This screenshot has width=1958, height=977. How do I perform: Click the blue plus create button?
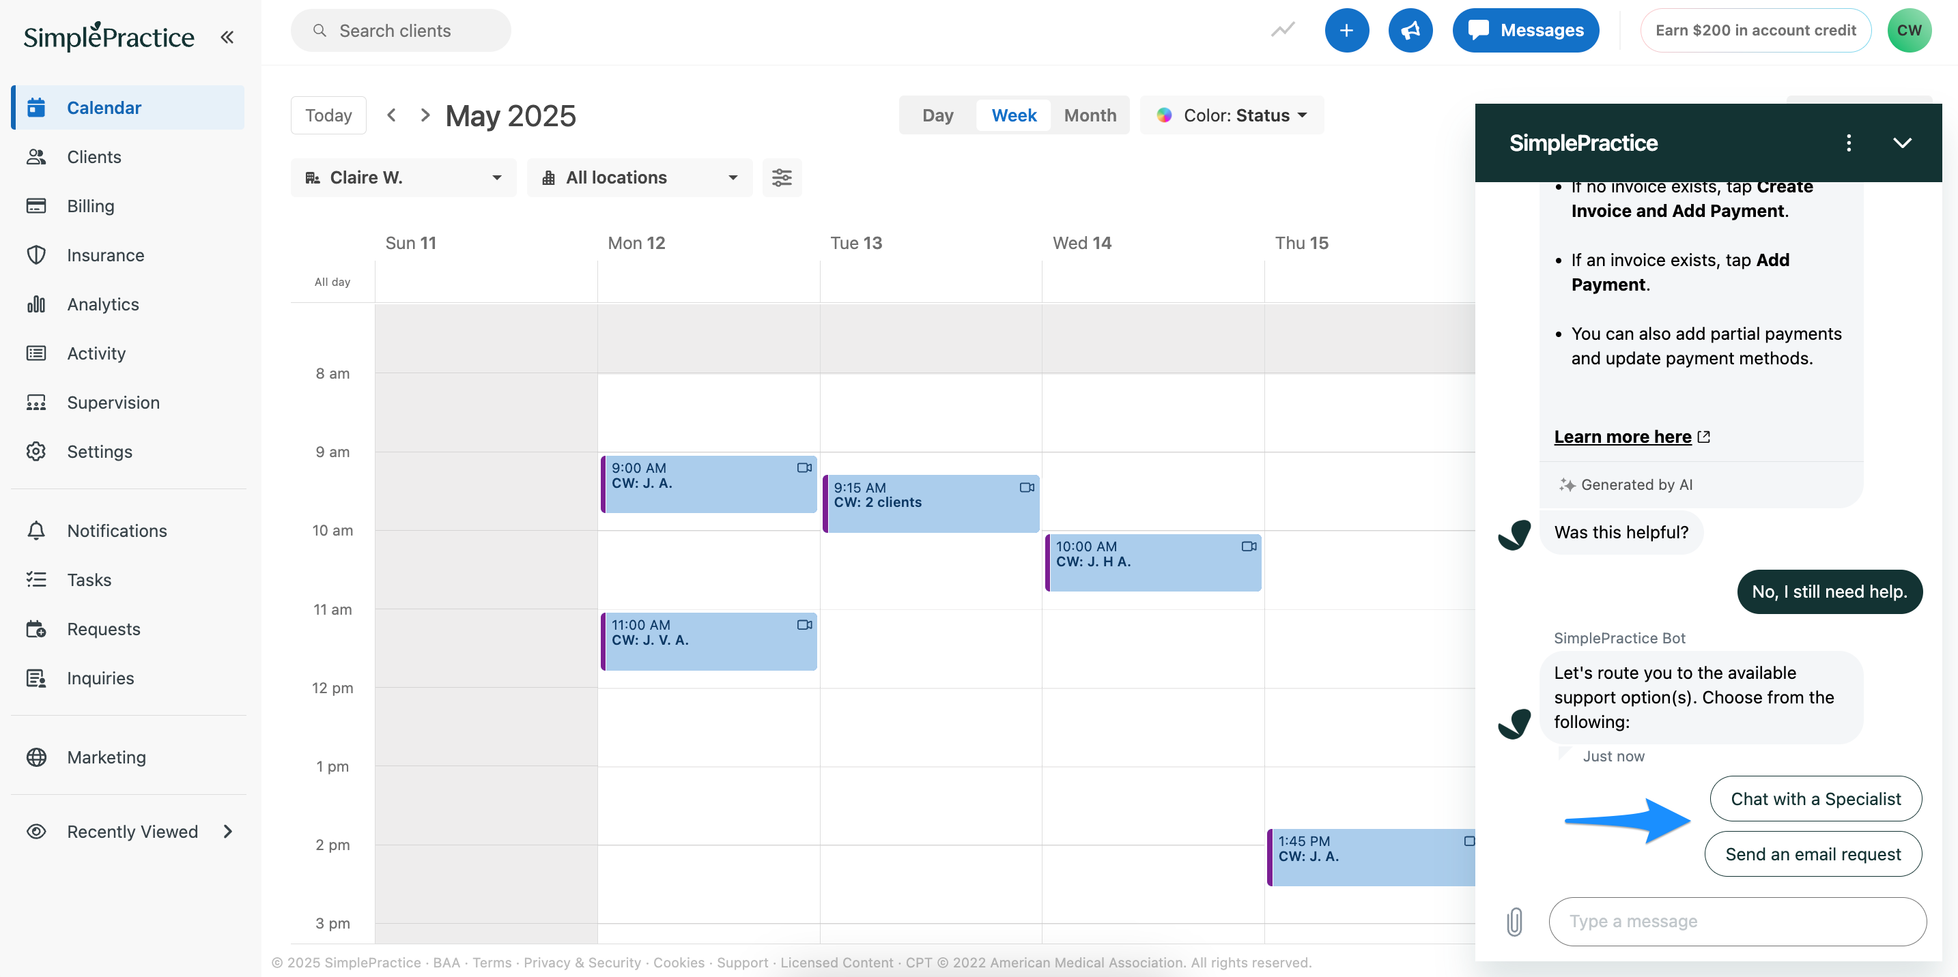[x=1346, y=31]
